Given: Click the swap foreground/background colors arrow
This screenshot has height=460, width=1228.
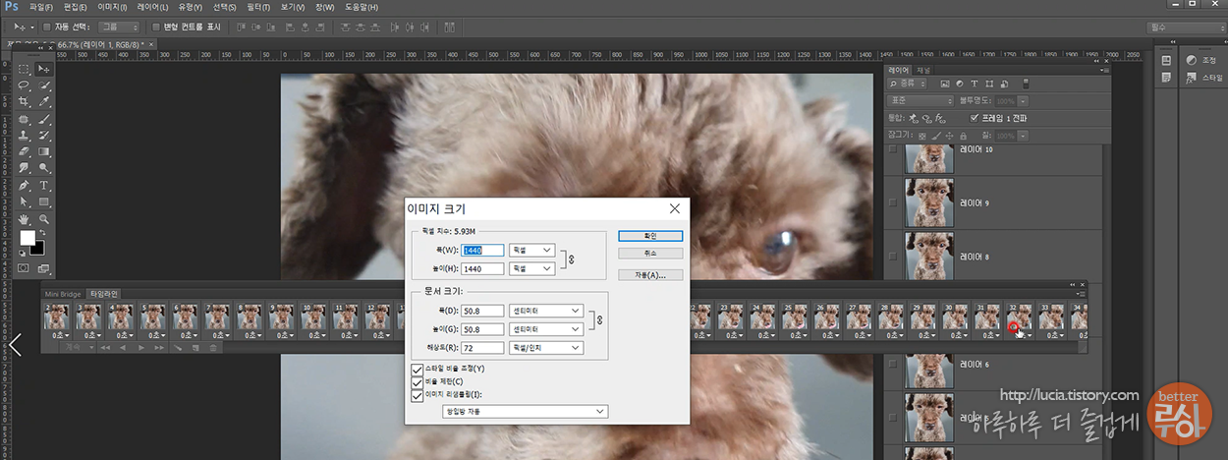Looking at the screenshot, I should coord(42,232).
